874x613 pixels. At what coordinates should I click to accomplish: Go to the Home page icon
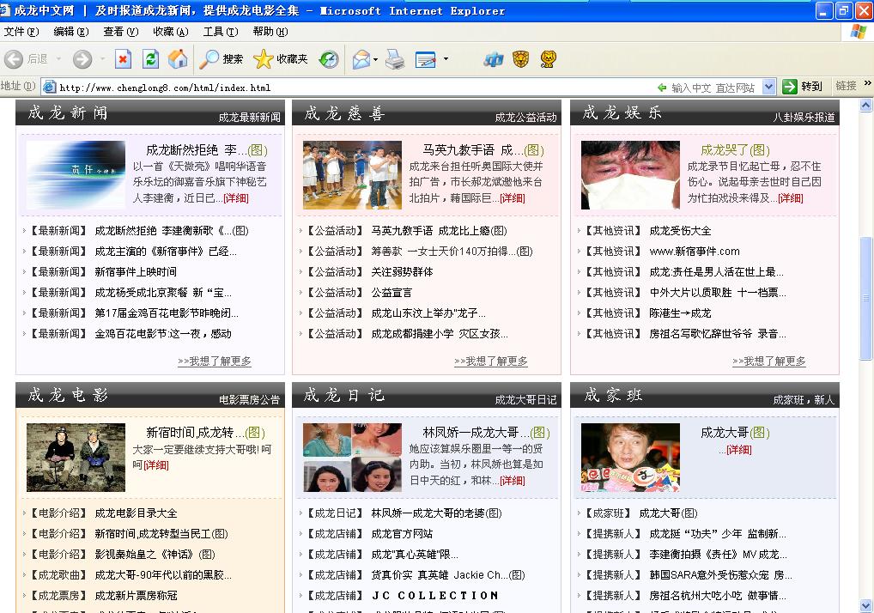178,59
